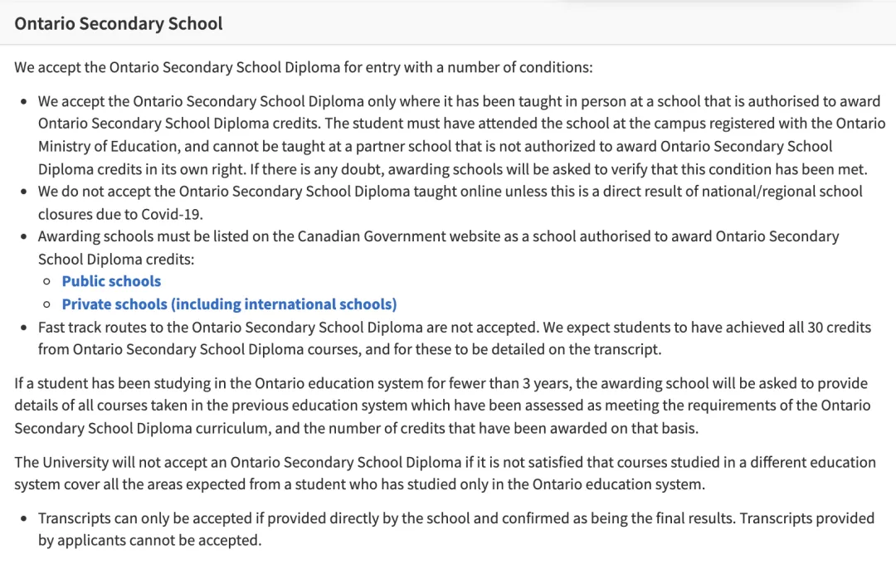
Task: Click the hollow bullet beside Private schools
Action: click(47, 304)
